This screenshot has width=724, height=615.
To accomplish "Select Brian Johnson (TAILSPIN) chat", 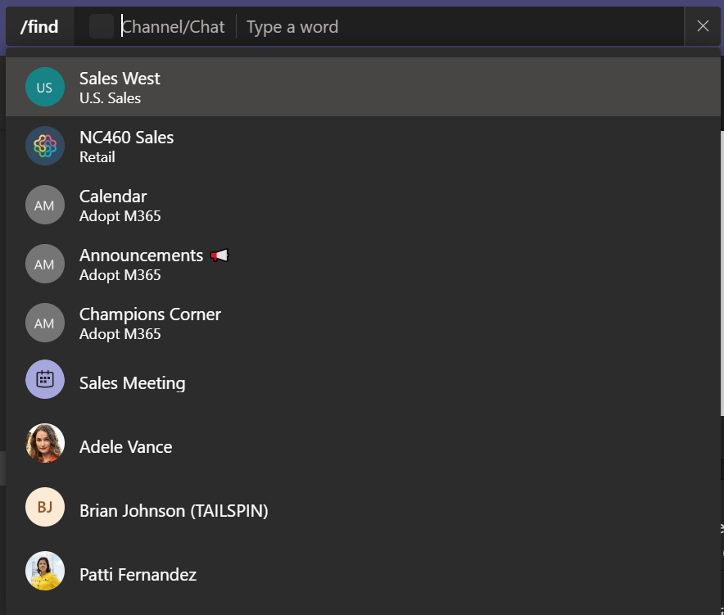I will click(363, 509).
